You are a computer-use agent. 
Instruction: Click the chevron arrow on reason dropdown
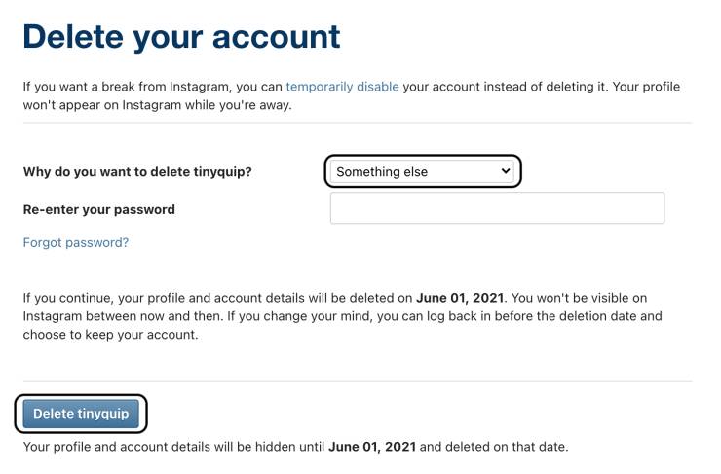505,171
